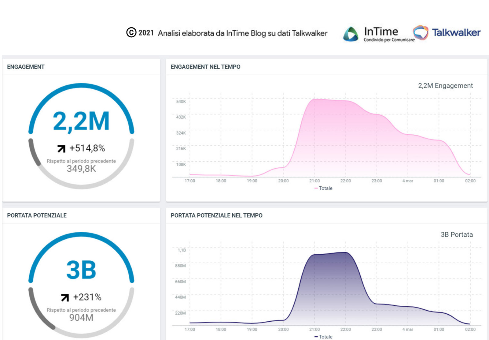Click the Talkwalker swirl logo icon
Viewport: 489px width, 340px height.
pos(421,32)
